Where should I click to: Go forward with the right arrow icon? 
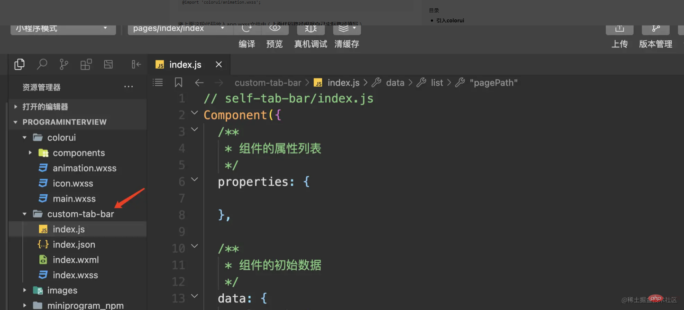pos(219,83)
